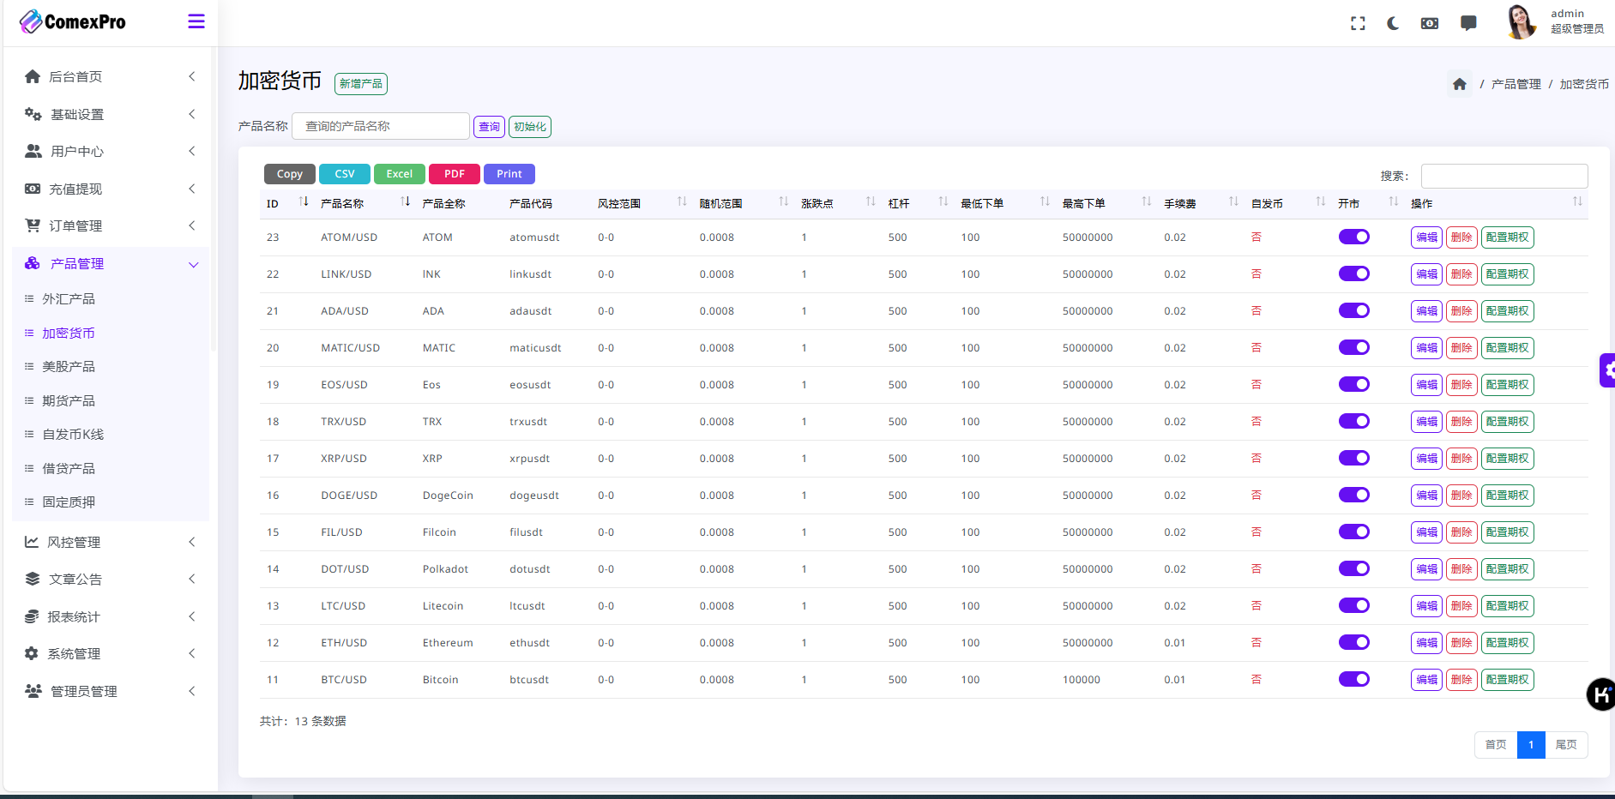The image size is (1615, 799).
Task: Click the 新增产品 button
Action: click(360, 84)
